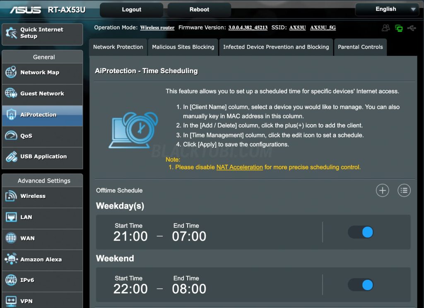Follow the NAT Acceleration link
This screenshot has height=308, width=424.
240,167
